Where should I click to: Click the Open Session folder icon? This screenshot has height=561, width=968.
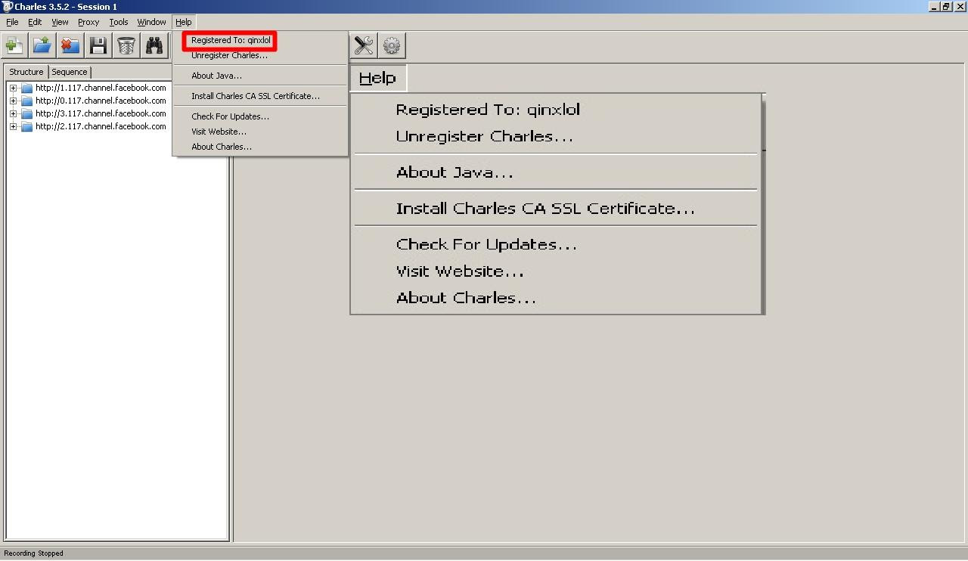[42, 45]
